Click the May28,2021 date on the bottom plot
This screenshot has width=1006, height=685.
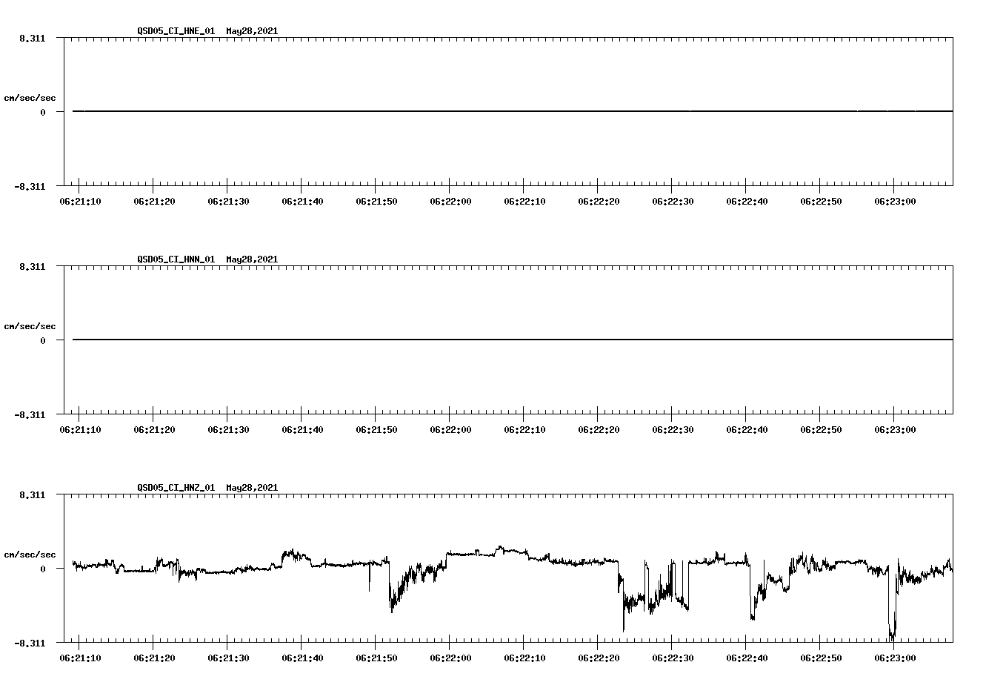pyautogui.click(x=251, y=488)
